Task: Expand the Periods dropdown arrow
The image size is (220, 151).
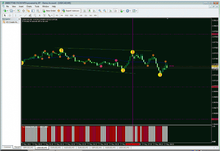Action: [x=130, y=11]
